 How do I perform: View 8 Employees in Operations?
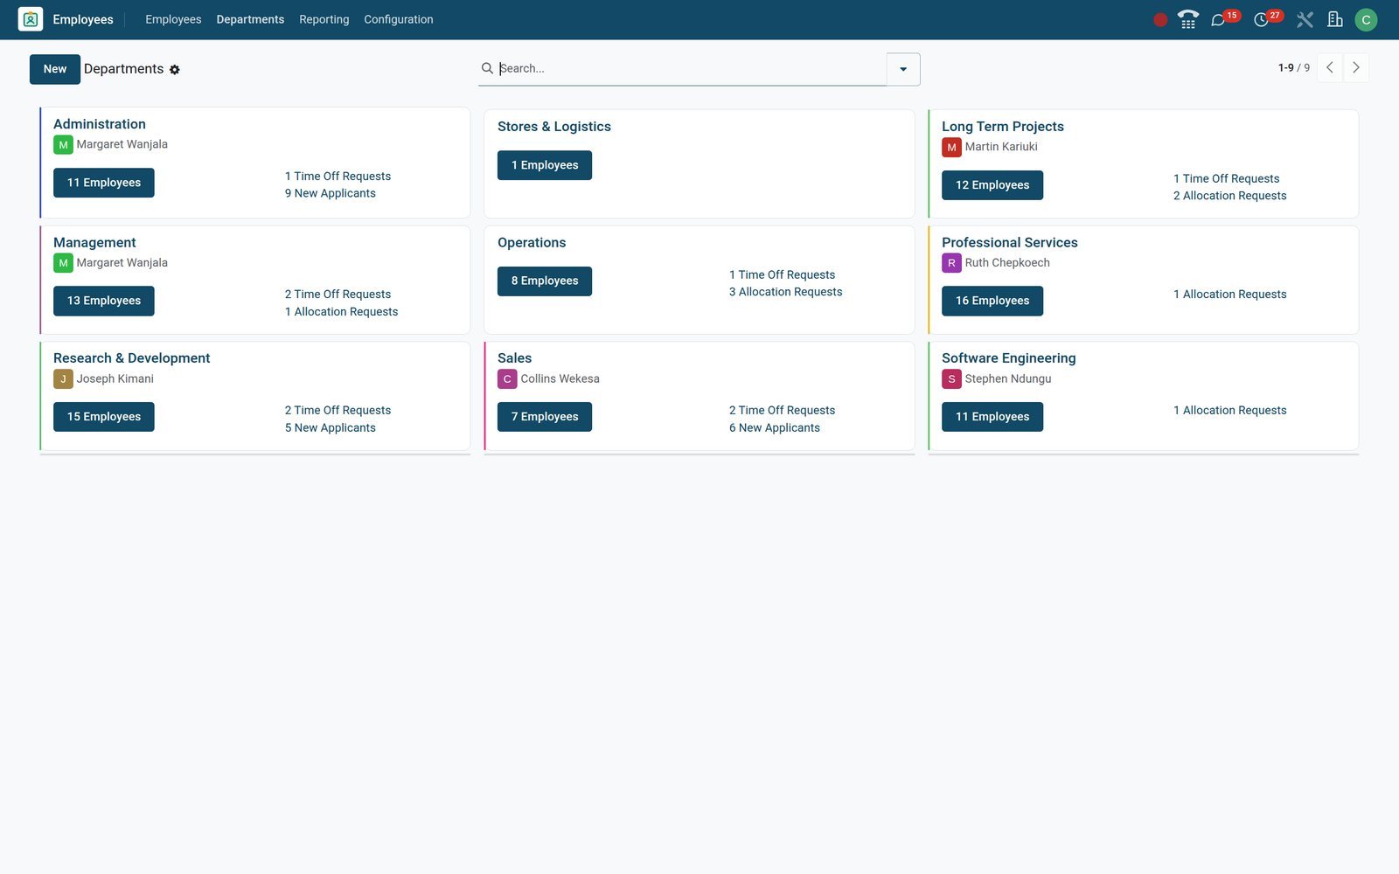coord(545,281)
